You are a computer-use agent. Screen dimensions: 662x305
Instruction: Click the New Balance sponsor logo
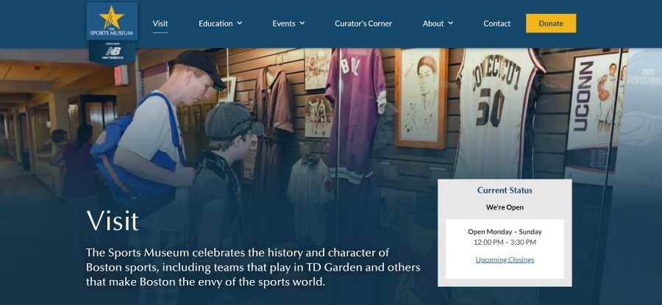click(x=113, y=52)
